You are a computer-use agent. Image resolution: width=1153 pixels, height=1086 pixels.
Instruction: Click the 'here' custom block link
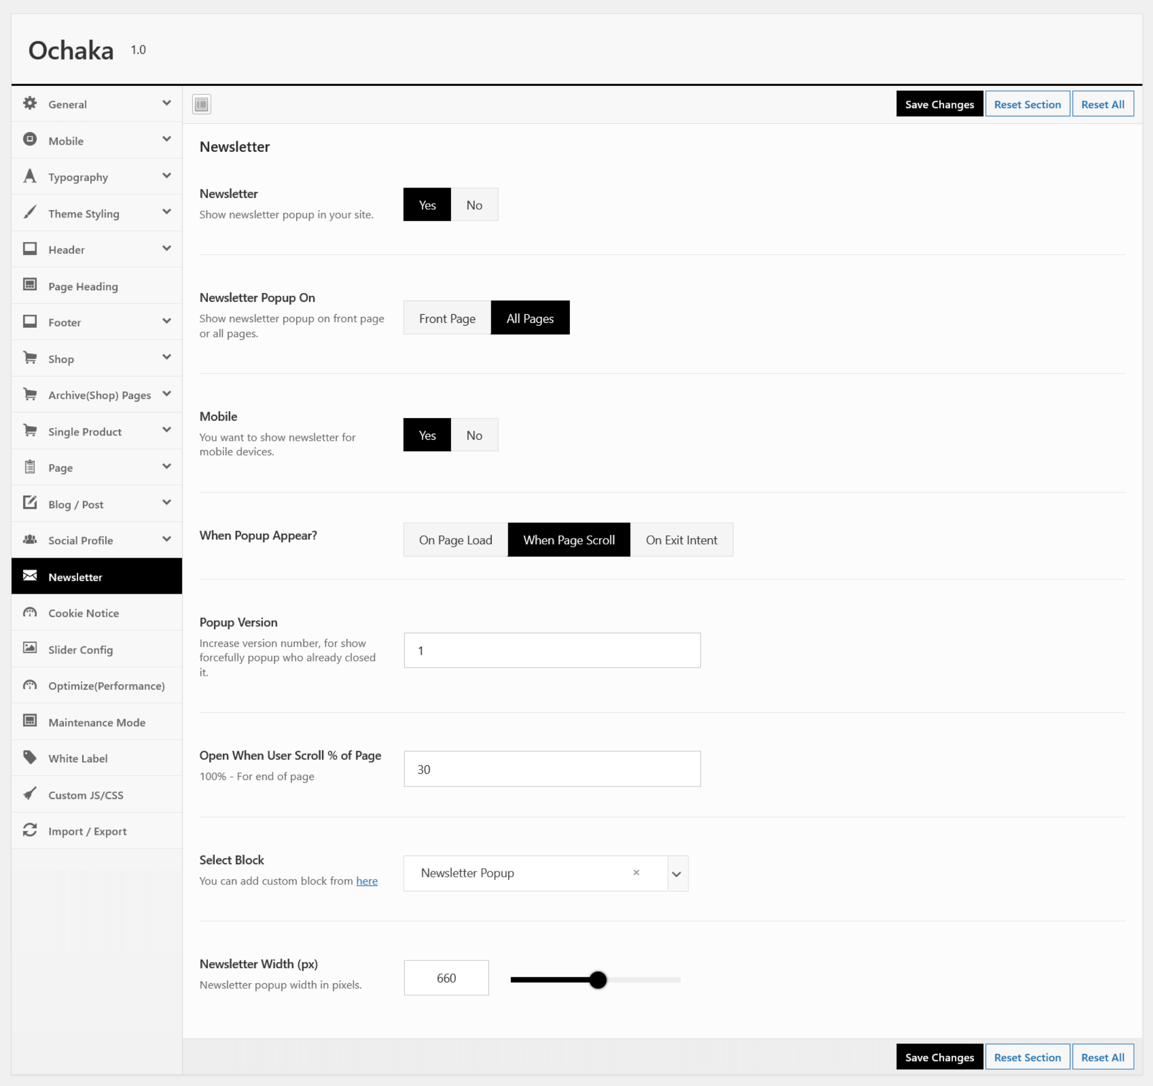[367, 881]
